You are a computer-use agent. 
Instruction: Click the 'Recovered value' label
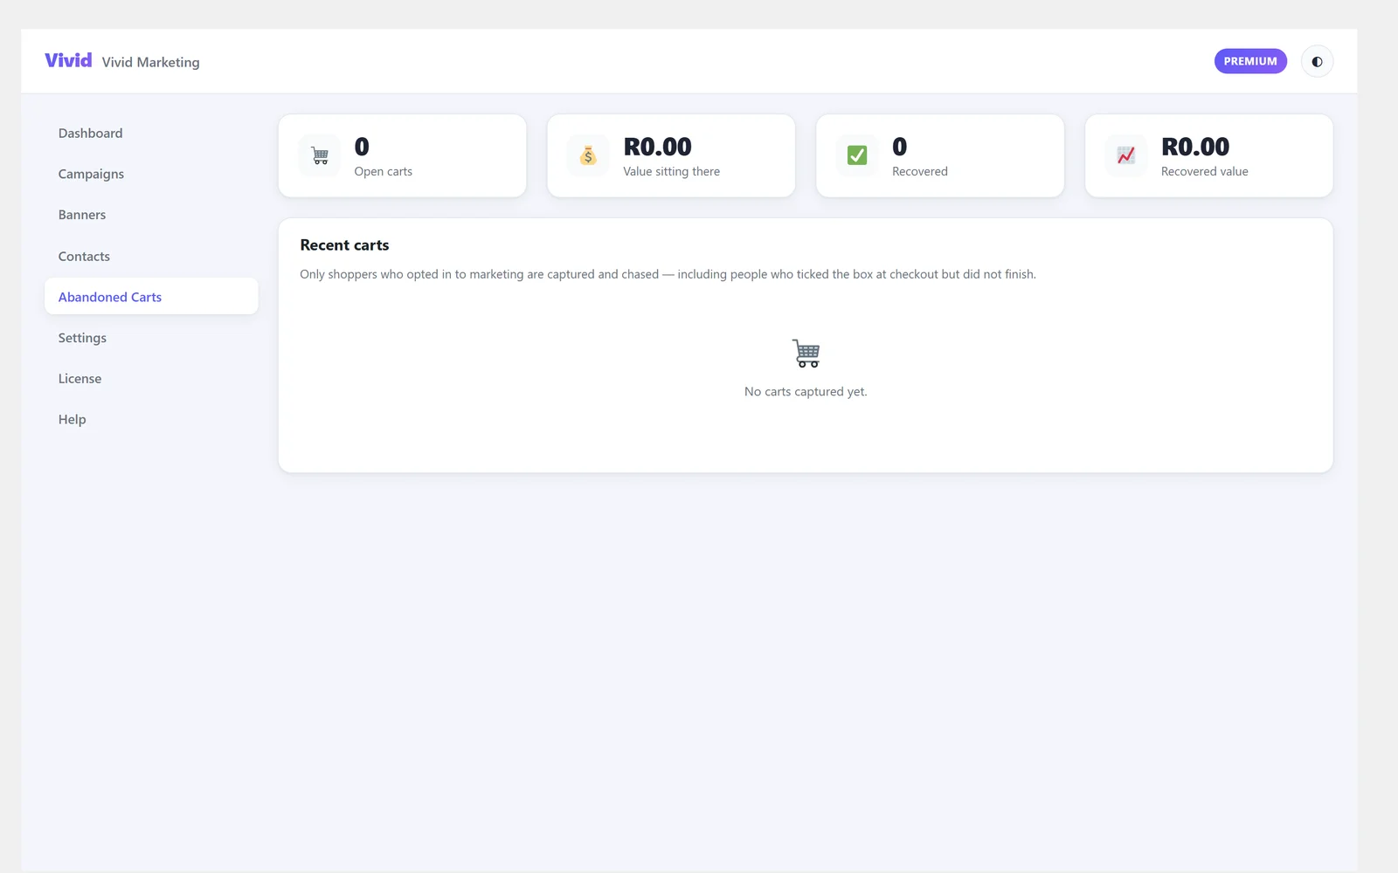click(x=1204, y=172)
